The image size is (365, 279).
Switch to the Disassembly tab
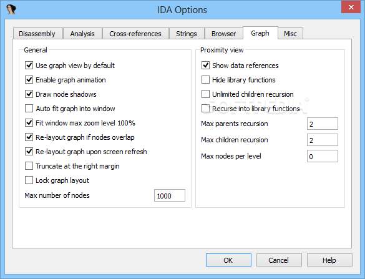pyautogui.click(x=37, y=34)
